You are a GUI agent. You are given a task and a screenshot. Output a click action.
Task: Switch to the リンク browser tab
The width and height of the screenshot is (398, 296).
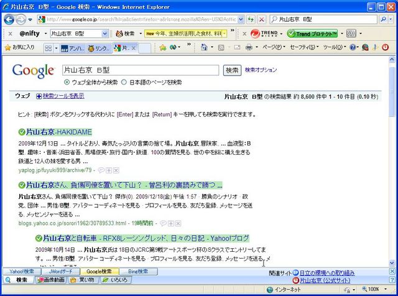coord(99,48)
